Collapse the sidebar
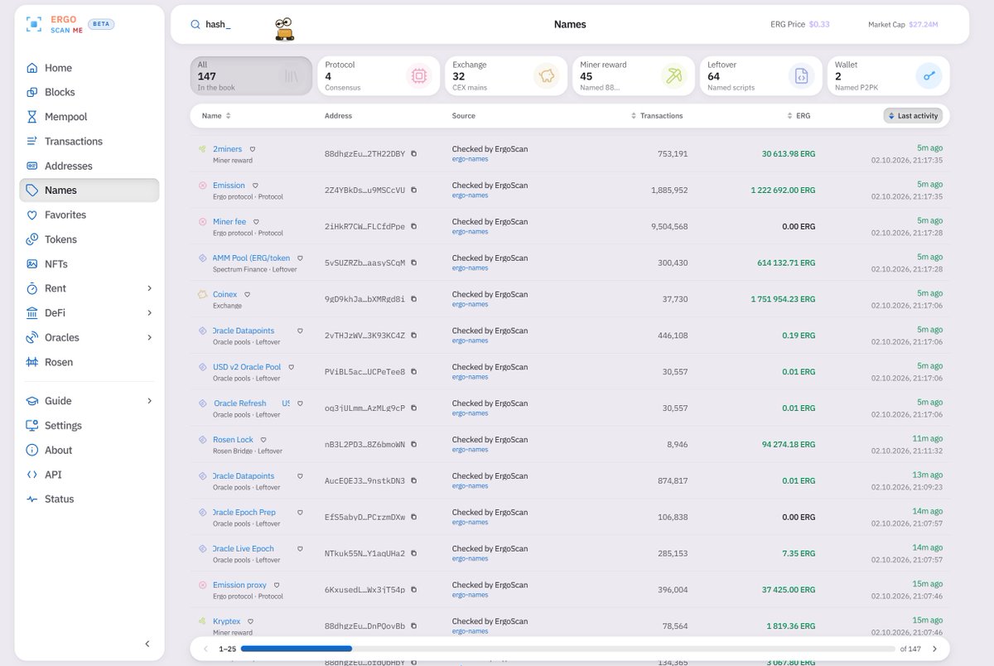This screenshot has width=994, height=666. pos(147,644)
